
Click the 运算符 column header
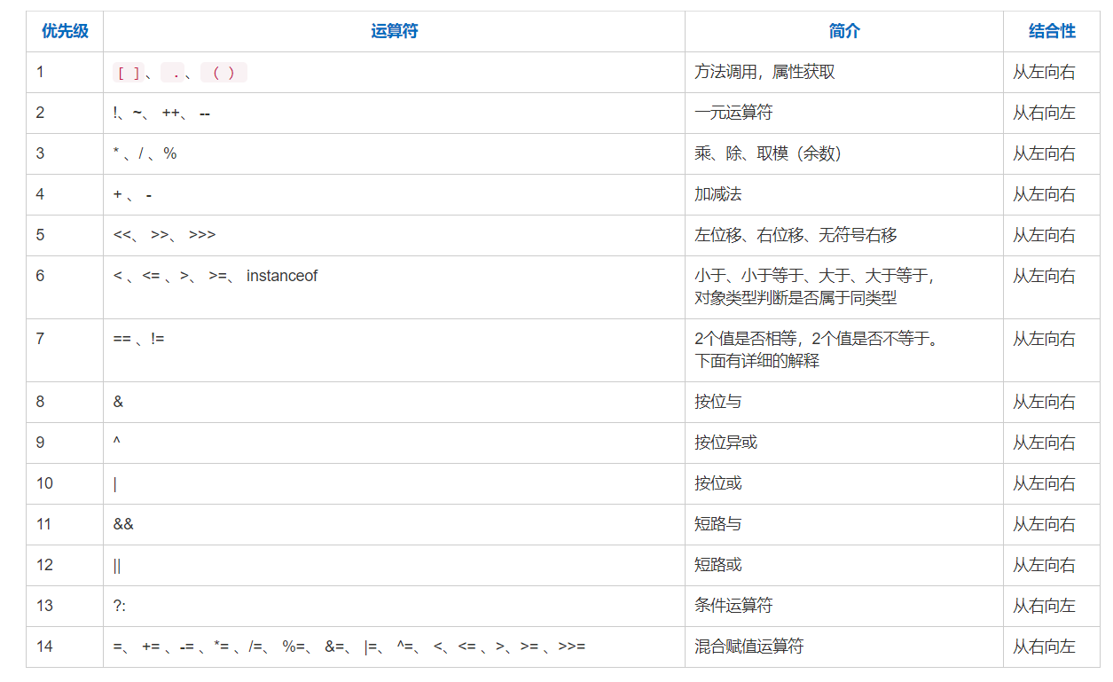coord(394,32)
